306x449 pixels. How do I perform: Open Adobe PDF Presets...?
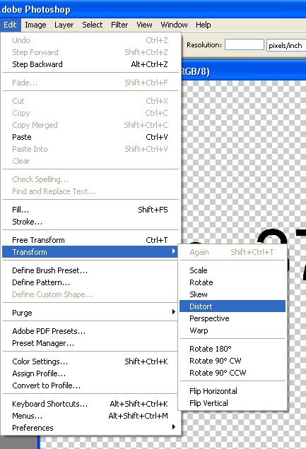point(91,331)
